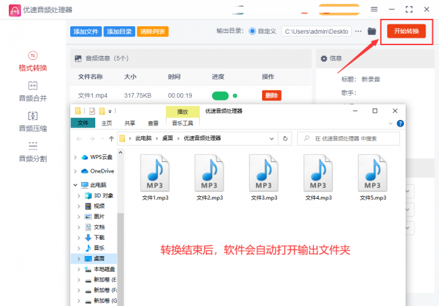Screen dimensions: 439x306
Task: Click the three-dot browse output path button
Action: (359, 31)
